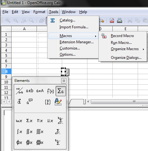Open Extension Manager
This screenshot has height=151, width=148.
click(76, 42)
